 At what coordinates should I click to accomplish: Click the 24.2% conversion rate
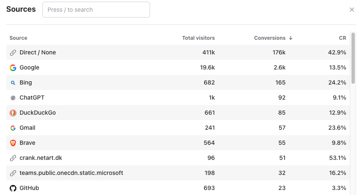[x=337, y=82]
